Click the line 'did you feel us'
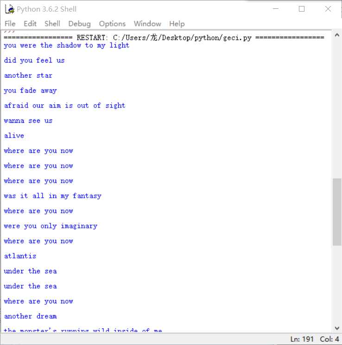Screen dimensions: 342x345 pyautogui.click(x=34, y=60)
